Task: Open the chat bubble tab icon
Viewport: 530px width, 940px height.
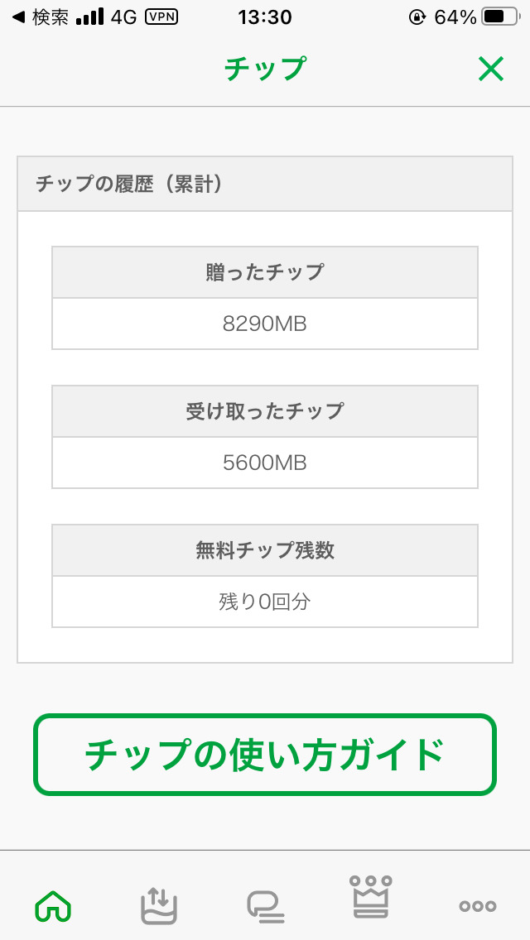Action: point(266,907)
